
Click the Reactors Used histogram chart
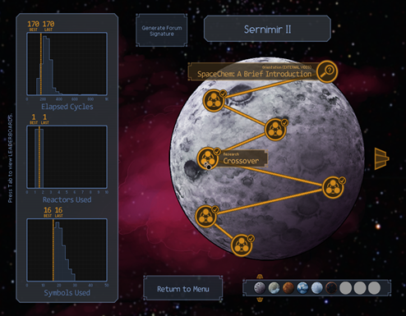[x=67, y=157]
